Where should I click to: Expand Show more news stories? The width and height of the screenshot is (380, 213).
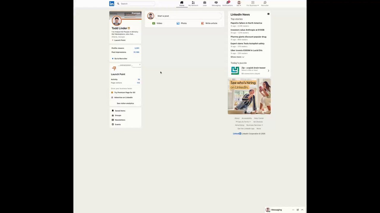tap(237, 57)
